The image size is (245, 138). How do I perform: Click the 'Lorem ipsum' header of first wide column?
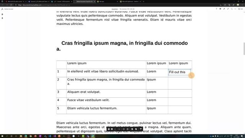pos(77,63)
